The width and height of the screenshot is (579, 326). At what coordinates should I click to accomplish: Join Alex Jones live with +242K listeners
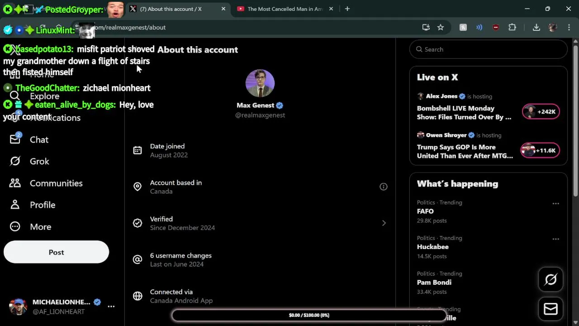(x=541, y=111)
